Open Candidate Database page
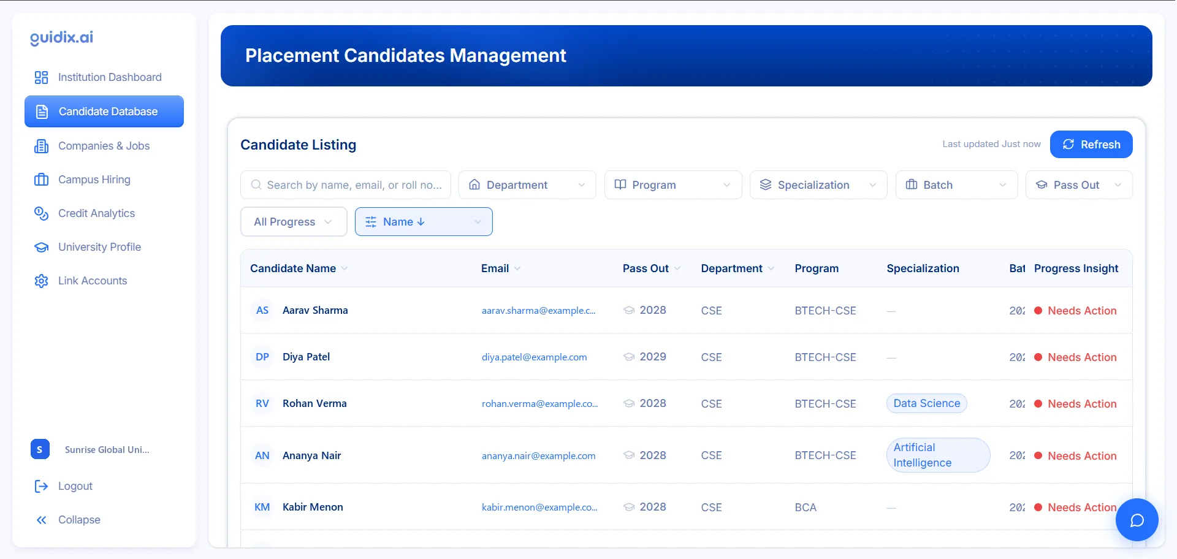The image size is (1177, 559). pyautogui.click(x=104, y=112)
